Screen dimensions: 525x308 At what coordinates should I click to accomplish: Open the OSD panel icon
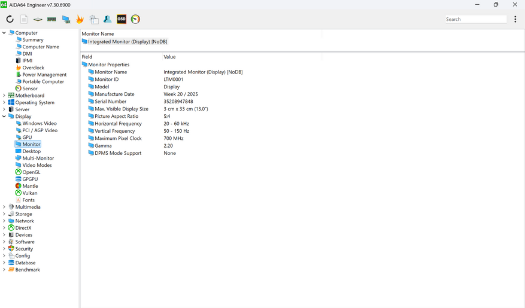click(x=122, y=19)
